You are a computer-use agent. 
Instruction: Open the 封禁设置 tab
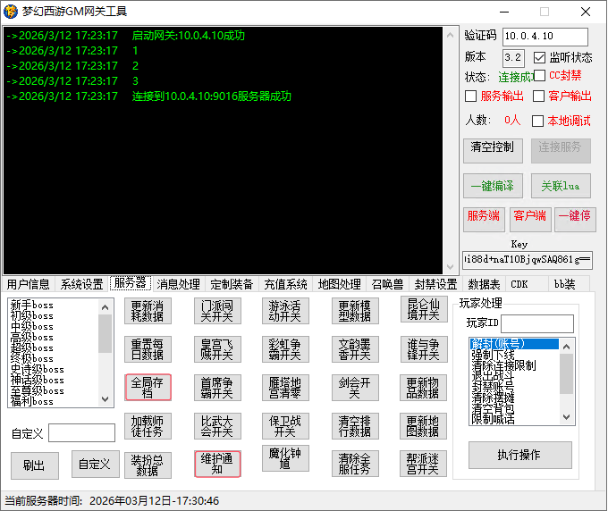435,284
